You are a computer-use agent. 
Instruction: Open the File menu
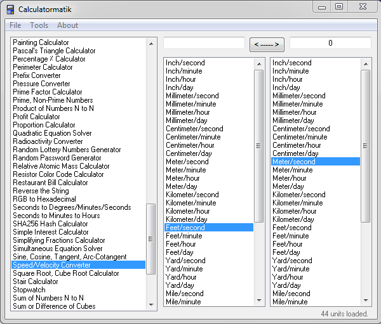click(x=15, y=25)
